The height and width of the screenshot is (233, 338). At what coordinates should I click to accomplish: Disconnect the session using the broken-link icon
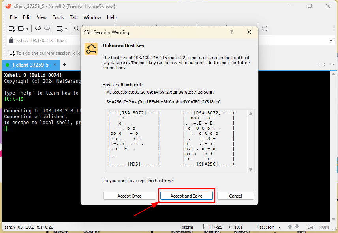38,28
